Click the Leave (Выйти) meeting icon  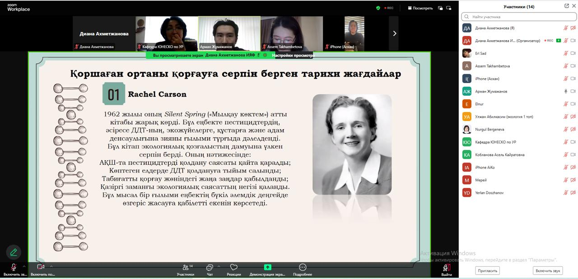(446, 268)
